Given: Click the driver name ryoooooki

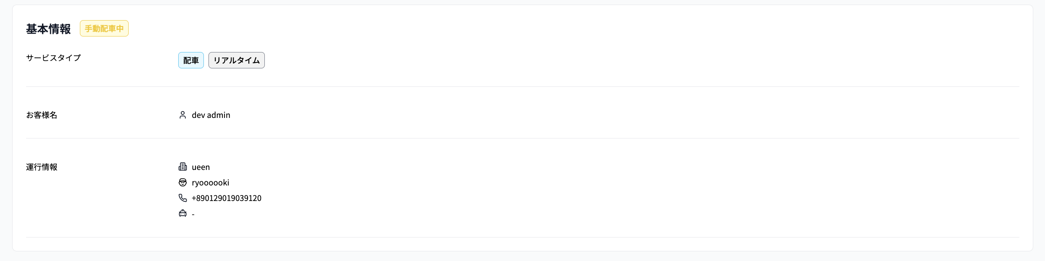Looking at the screenshot, I should [x=211, y=183].
